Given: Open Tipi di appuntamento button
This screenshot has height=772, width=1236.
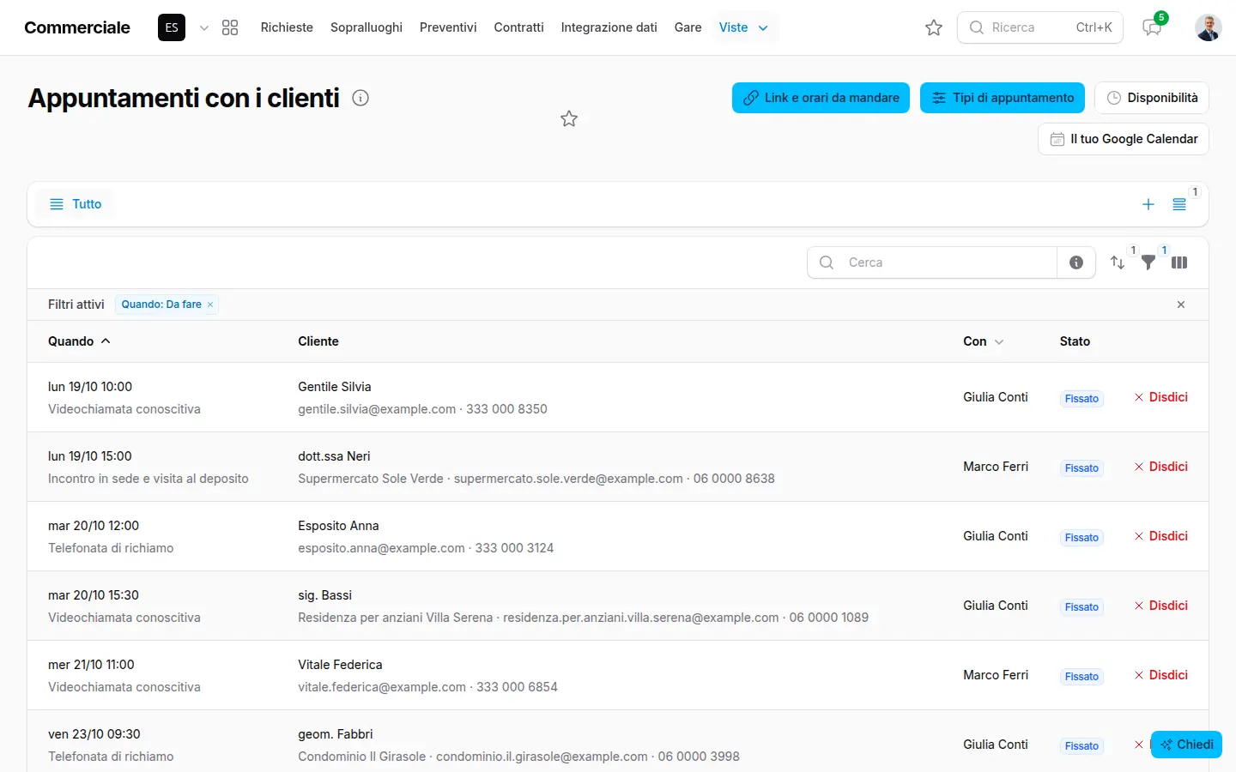Looking at the screenshot, I should (x=1003, y=98).
